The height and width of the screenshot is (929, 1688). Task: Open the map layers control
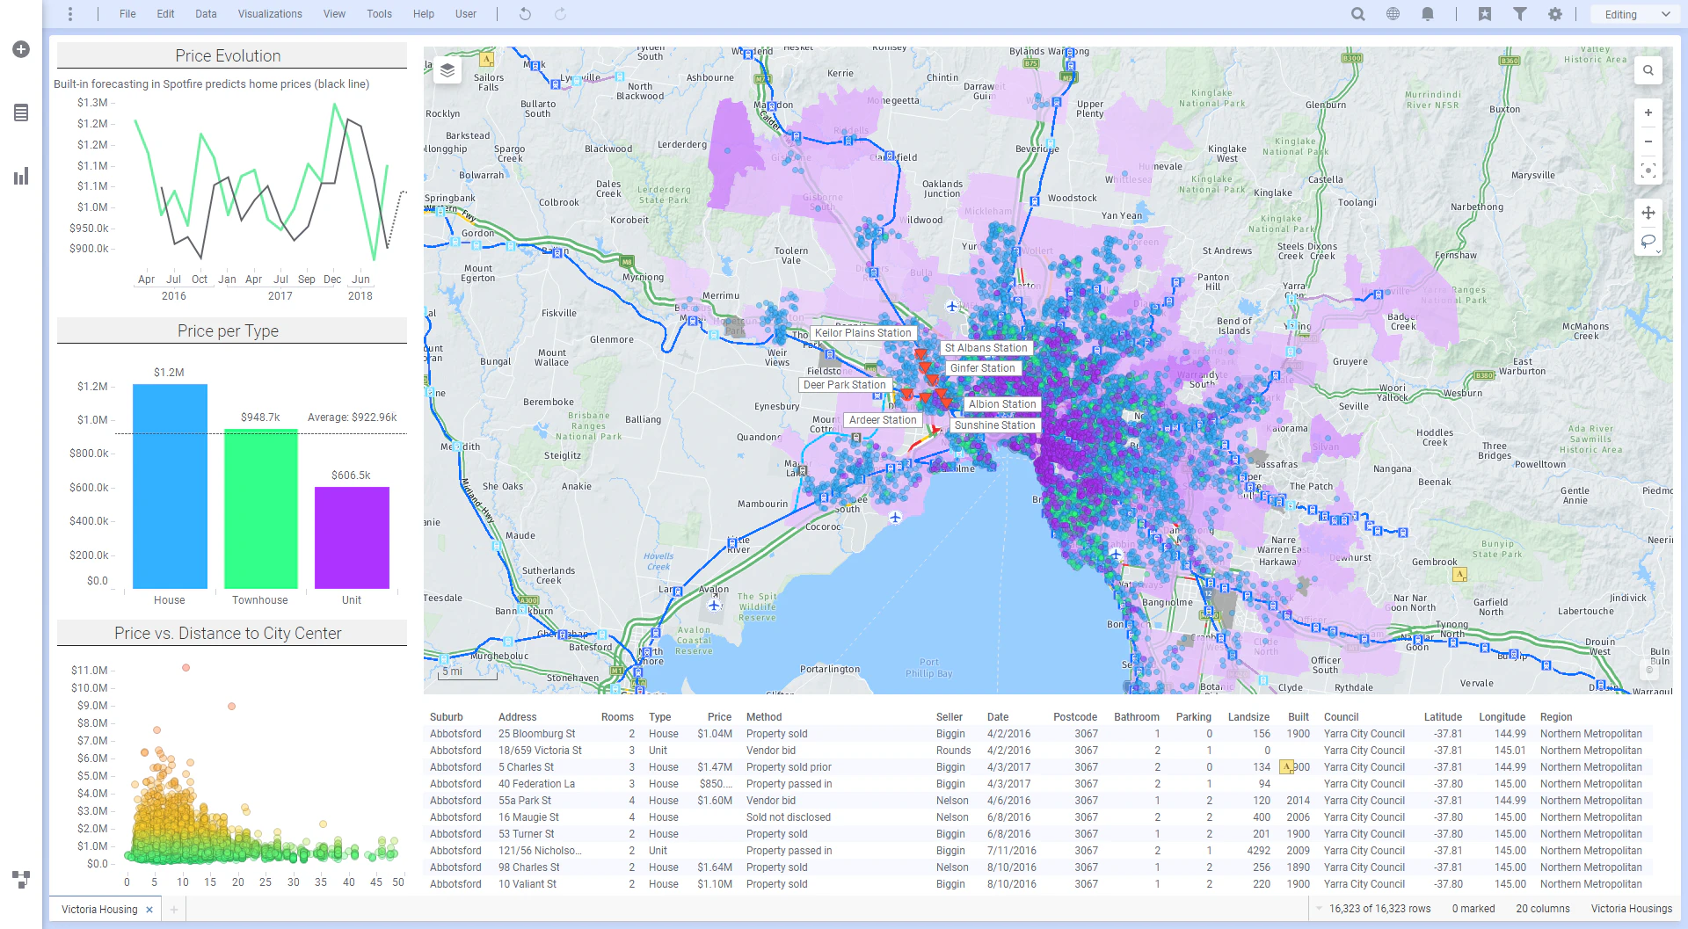pyautogui.click(x=447, y=70)
